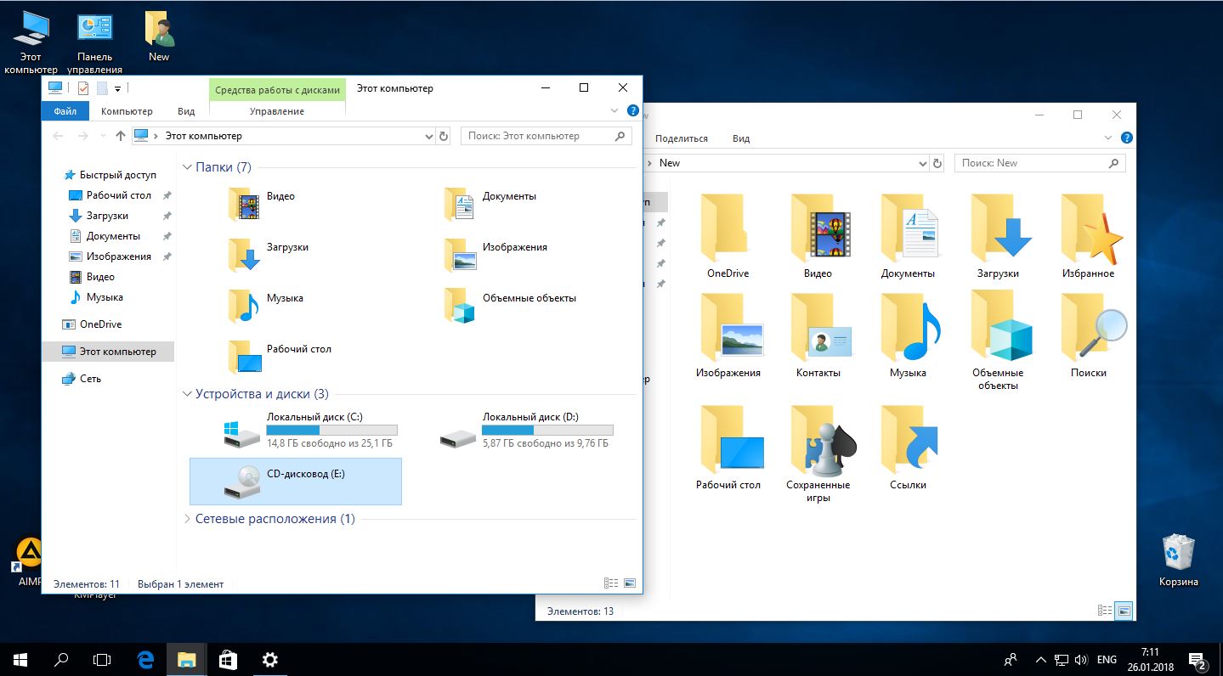Click search field Поиск: New
This screenshot has height=676, width=1223.
click(1040, 163)
